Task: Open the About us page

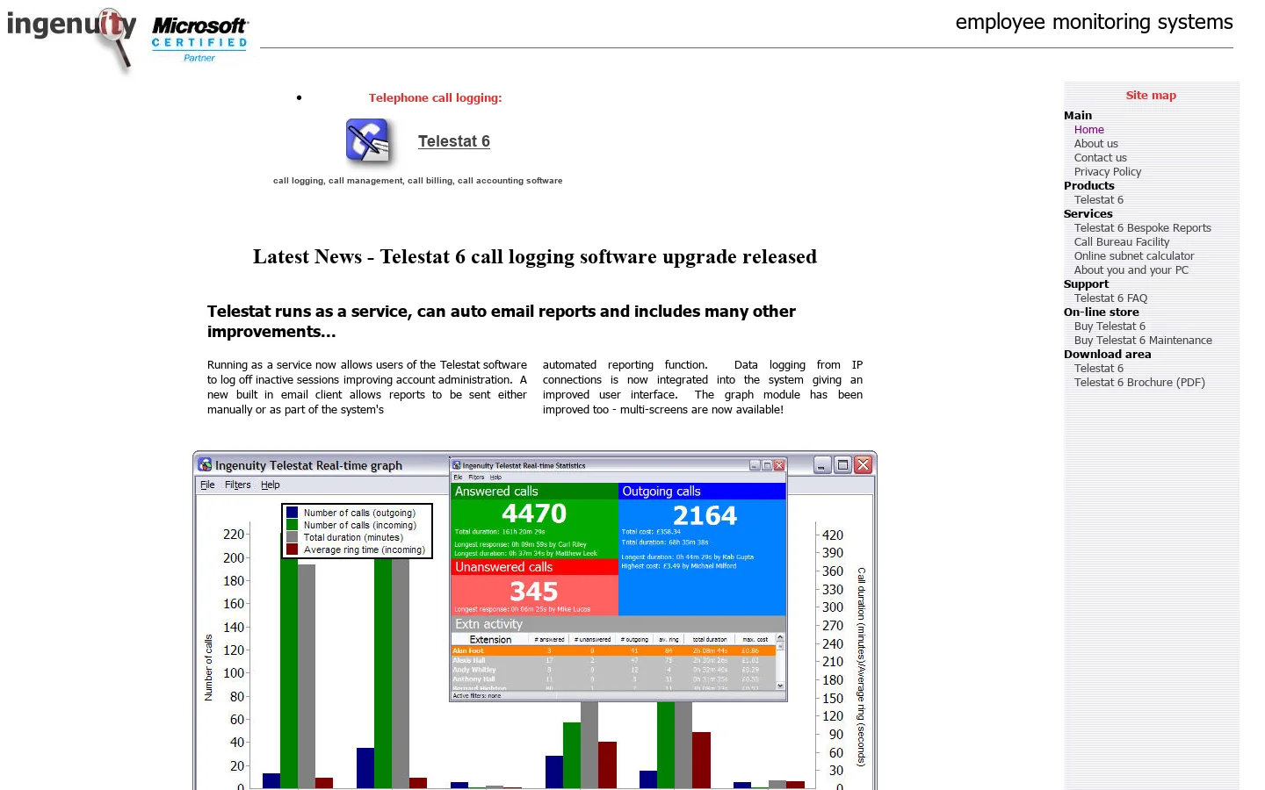Action: coord(1095,144)
